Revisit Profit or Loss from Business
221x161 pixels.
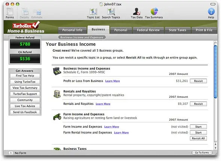(198, 81)
